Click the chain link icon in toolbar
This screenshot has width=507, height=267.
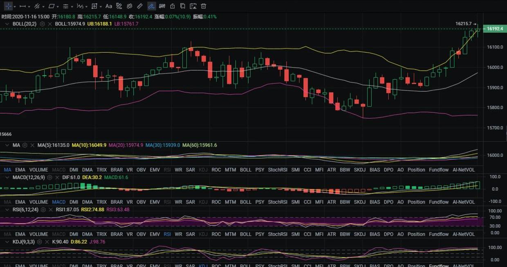(129, 6)
